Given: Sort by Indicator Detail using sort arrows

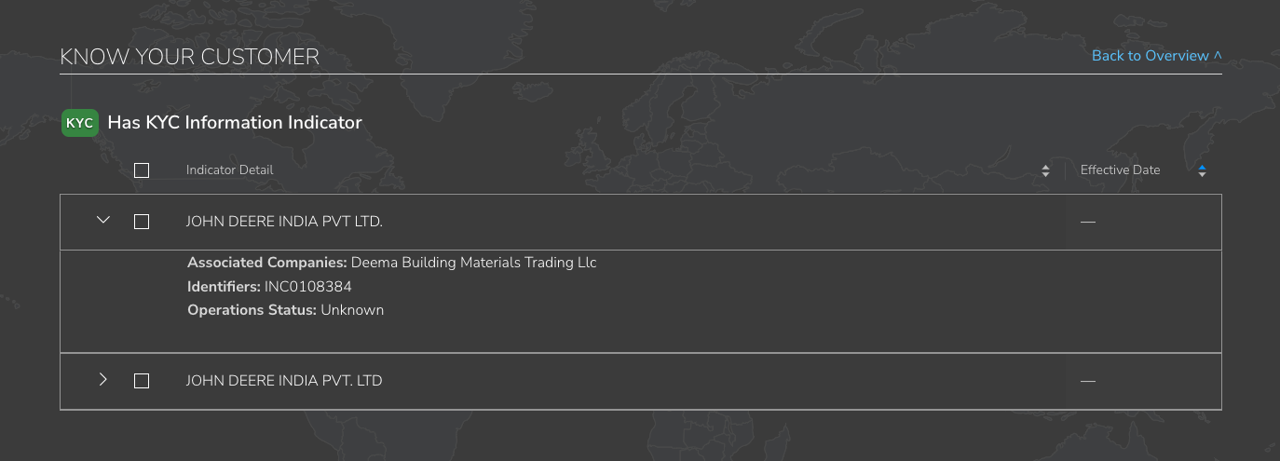Looking at the screenshot, I should pyautogui.click(x=1045, y=170).
